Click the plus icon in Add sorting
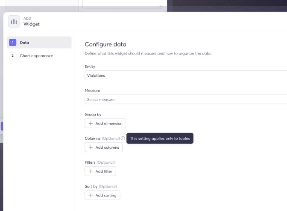Image resolution: width=287 pixels, height=211 pixels. (x=91, y=195)
